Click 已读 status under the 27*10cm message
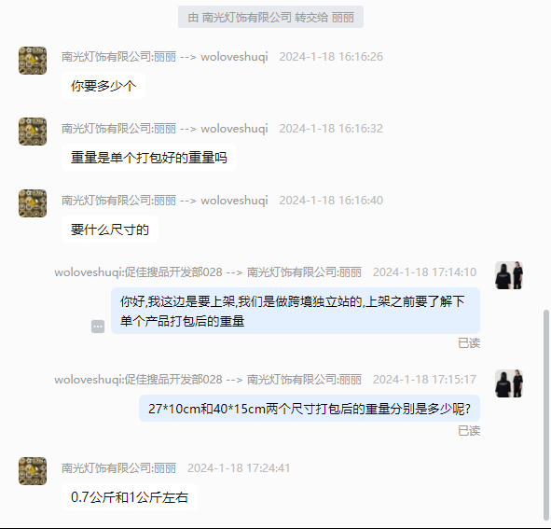This screenshot has height=529, width=551. (469, 430)
